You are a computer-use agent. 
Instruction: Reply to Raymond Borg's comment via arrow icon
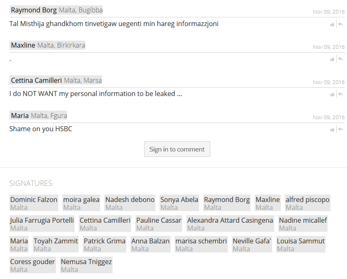(341, 24)
